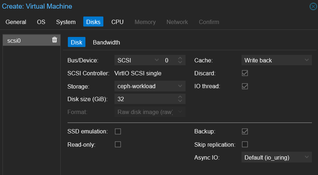
Task: Enable Skip replication checkbox
Action: 245,145
